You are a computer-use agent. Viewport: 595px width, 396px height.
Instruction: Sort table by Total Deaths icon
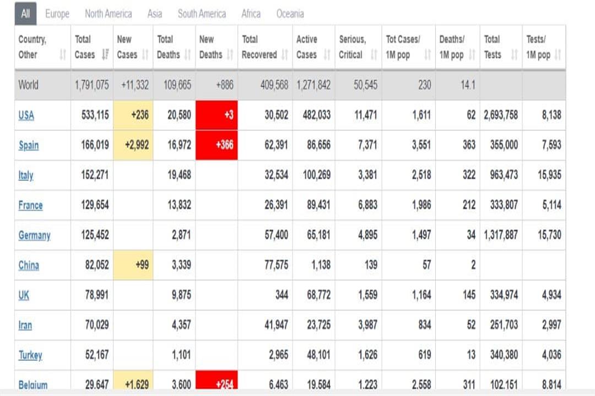188,55
